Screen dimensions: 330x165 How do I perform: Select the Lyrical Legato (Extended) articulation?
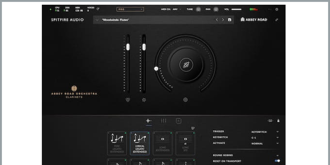(140, 143)
